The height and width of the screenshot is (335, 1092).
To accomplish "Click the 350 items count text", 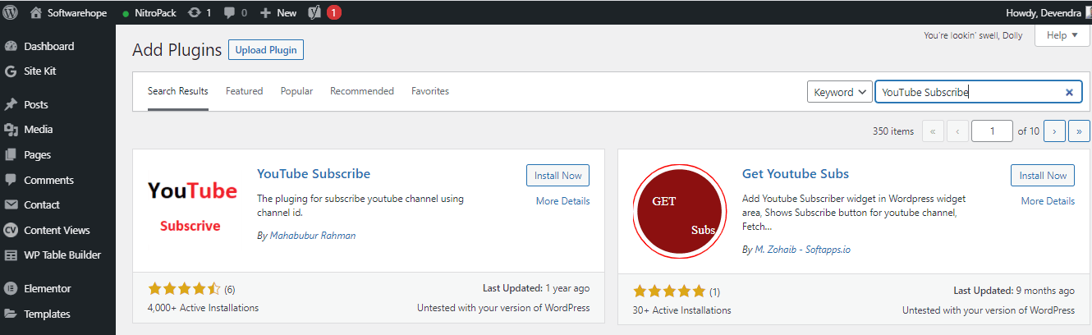I will tap(893, 131).
